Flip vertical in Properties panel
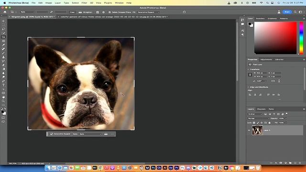This screenshot has height=172, width=306. pyautogui.click(x=279, y=81)
